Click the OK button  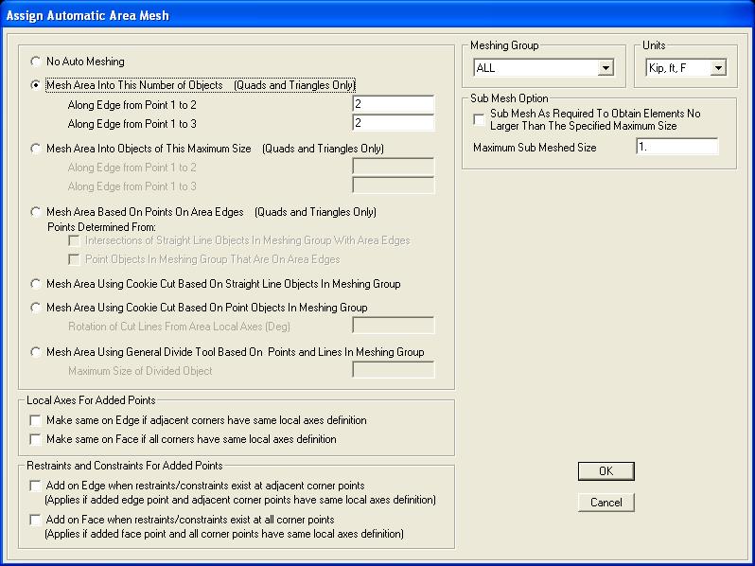point(606,471)
